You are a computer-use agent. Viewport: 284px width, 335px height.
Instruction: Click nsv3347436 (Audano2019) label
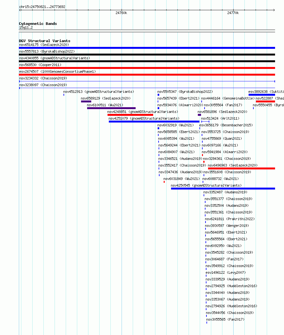[181, 172]
